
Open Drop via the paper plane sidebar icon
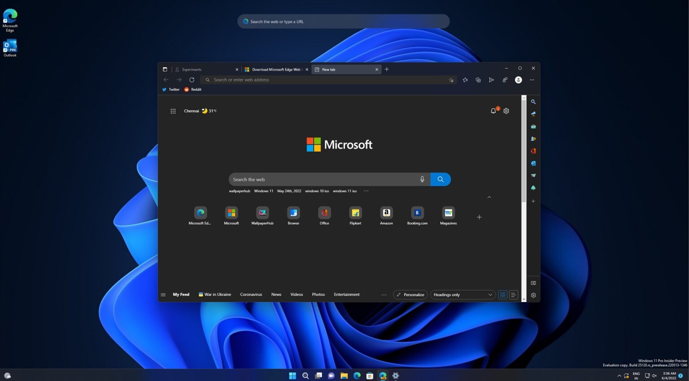click(533, 175)
